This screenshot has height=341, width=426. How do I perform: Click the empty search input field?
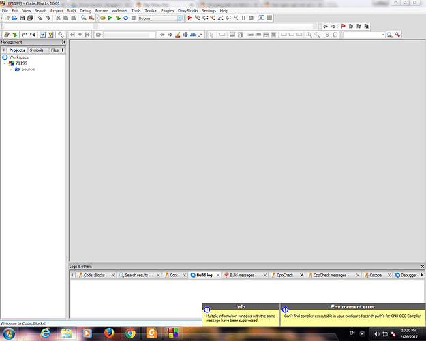(x=362, y=35)
